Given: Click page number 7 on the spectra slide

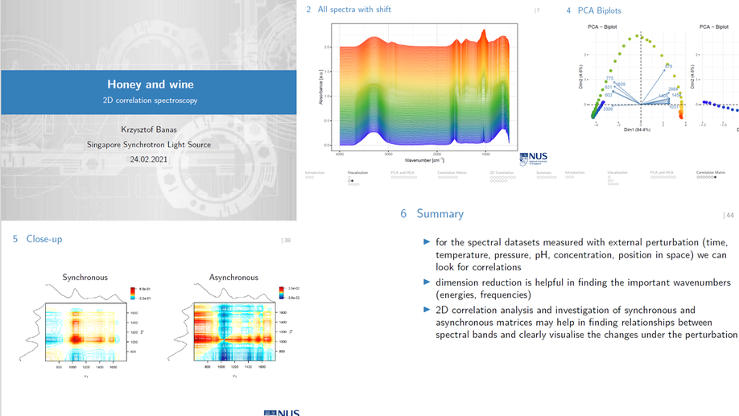Looking at the screenshot, I should point(538,10).
